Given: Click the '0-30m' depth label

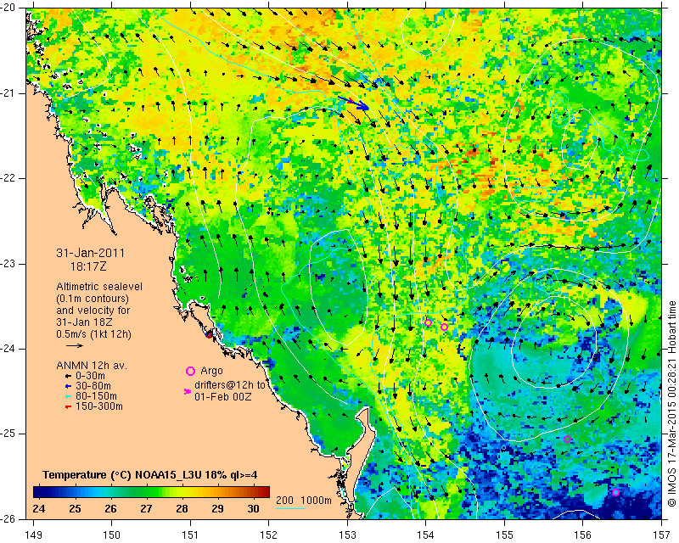Looking at the screenshot, I should click(x=90, y=376).
